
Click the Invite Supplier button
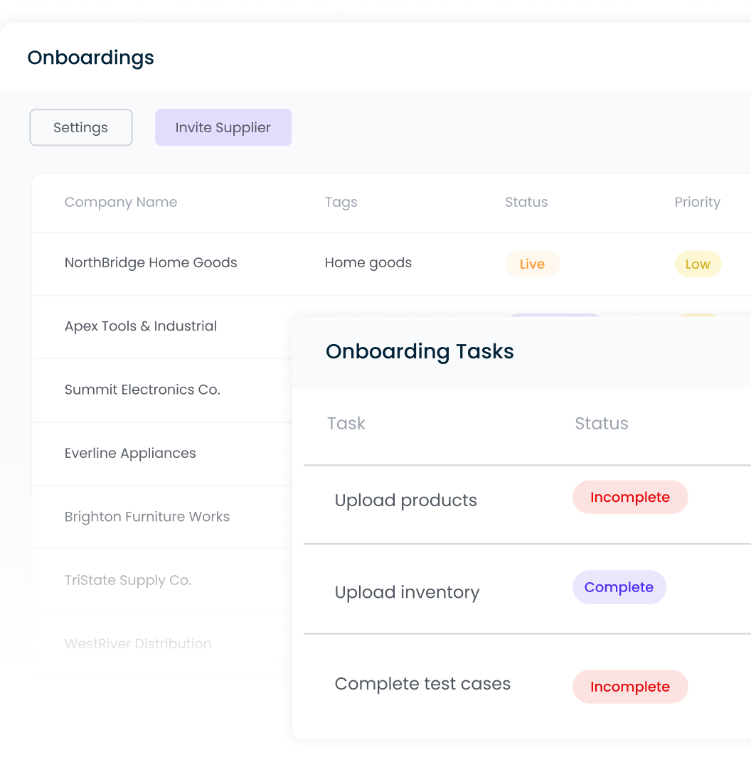click(223, 127)
